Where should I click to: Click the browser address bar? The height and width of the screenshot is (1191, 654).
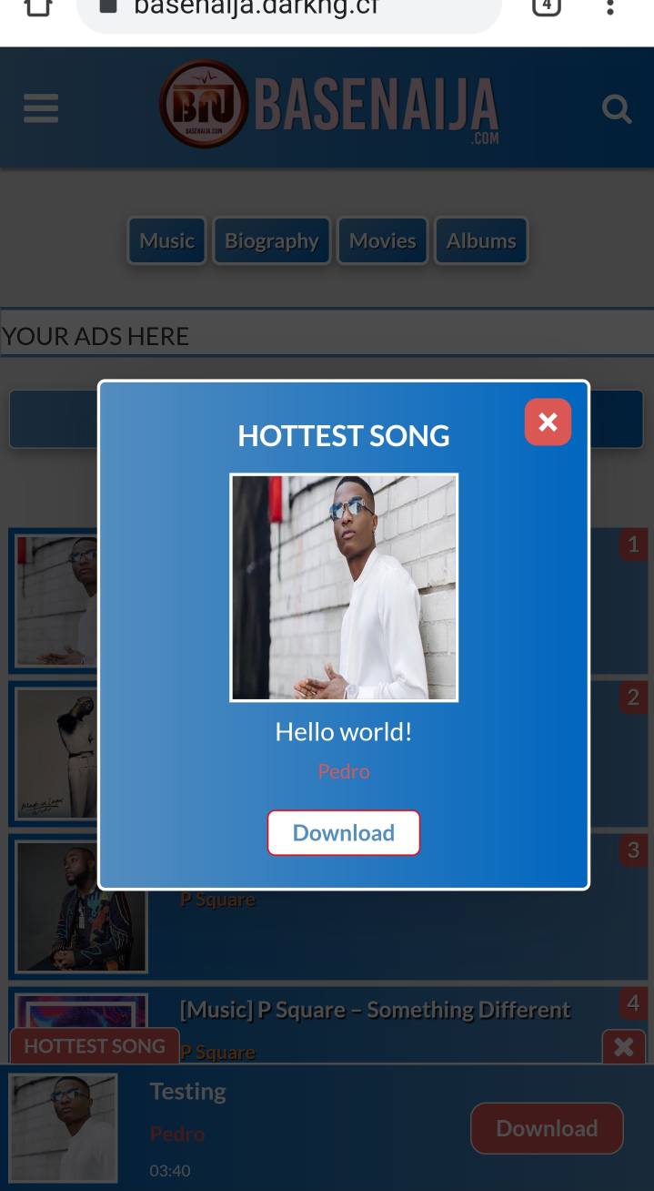289,11
